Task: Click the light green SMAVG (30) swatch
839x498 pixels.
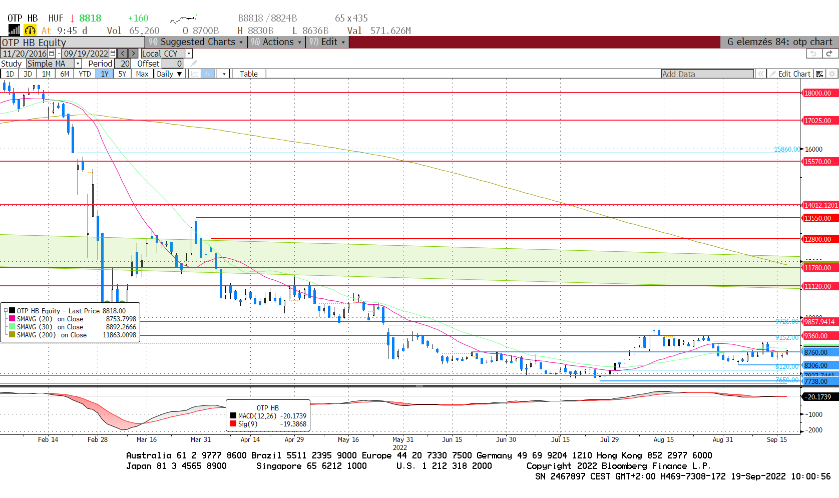Action: click(x=12, y=327)
